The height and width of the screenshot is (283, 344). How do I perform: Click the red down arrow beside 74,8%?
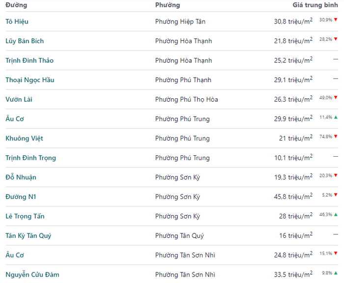pos(336,137)
